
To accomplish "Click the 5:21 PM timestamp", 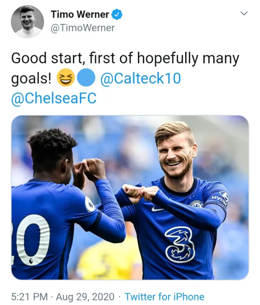I will click(x=29, y=296).
